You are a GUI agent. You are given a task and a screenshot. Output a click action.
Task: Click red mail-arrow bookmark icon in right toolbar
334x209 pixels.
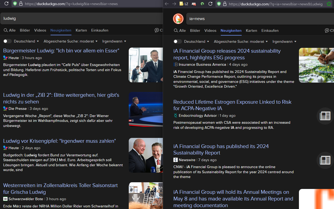click(x=194, y=4)
